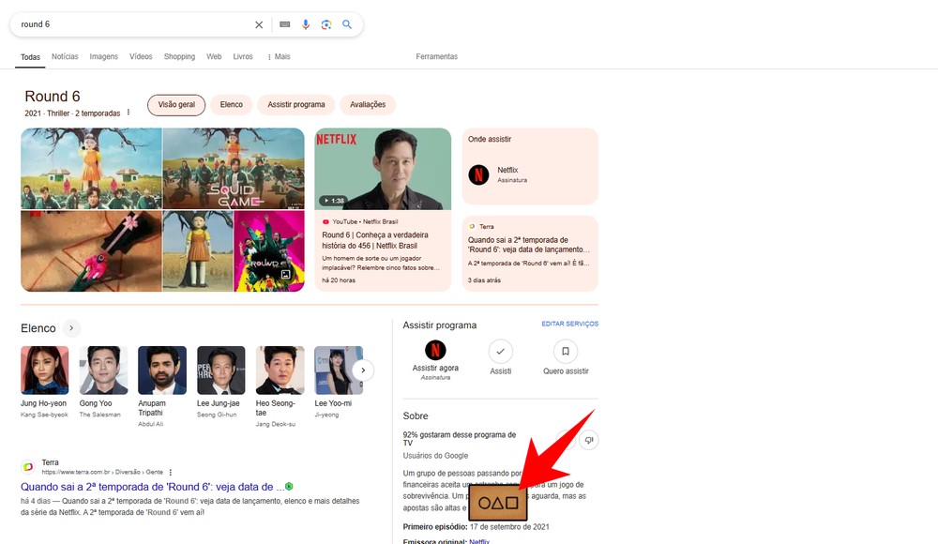Viewport: 938px width, 544px height.
Task: Play the Netflix Brasil video thumbnail
Action: [383, 169]
